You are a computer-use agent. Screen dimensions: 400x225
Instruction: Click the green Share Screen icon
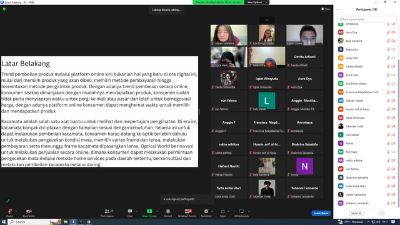click(x=149, y=211)
